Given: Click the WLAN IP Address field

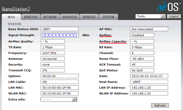Looking at the screenshot, I should point(149,94).
